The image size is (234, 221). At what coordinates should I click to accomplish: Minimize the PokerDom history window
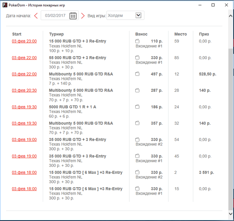coord(200,5)
